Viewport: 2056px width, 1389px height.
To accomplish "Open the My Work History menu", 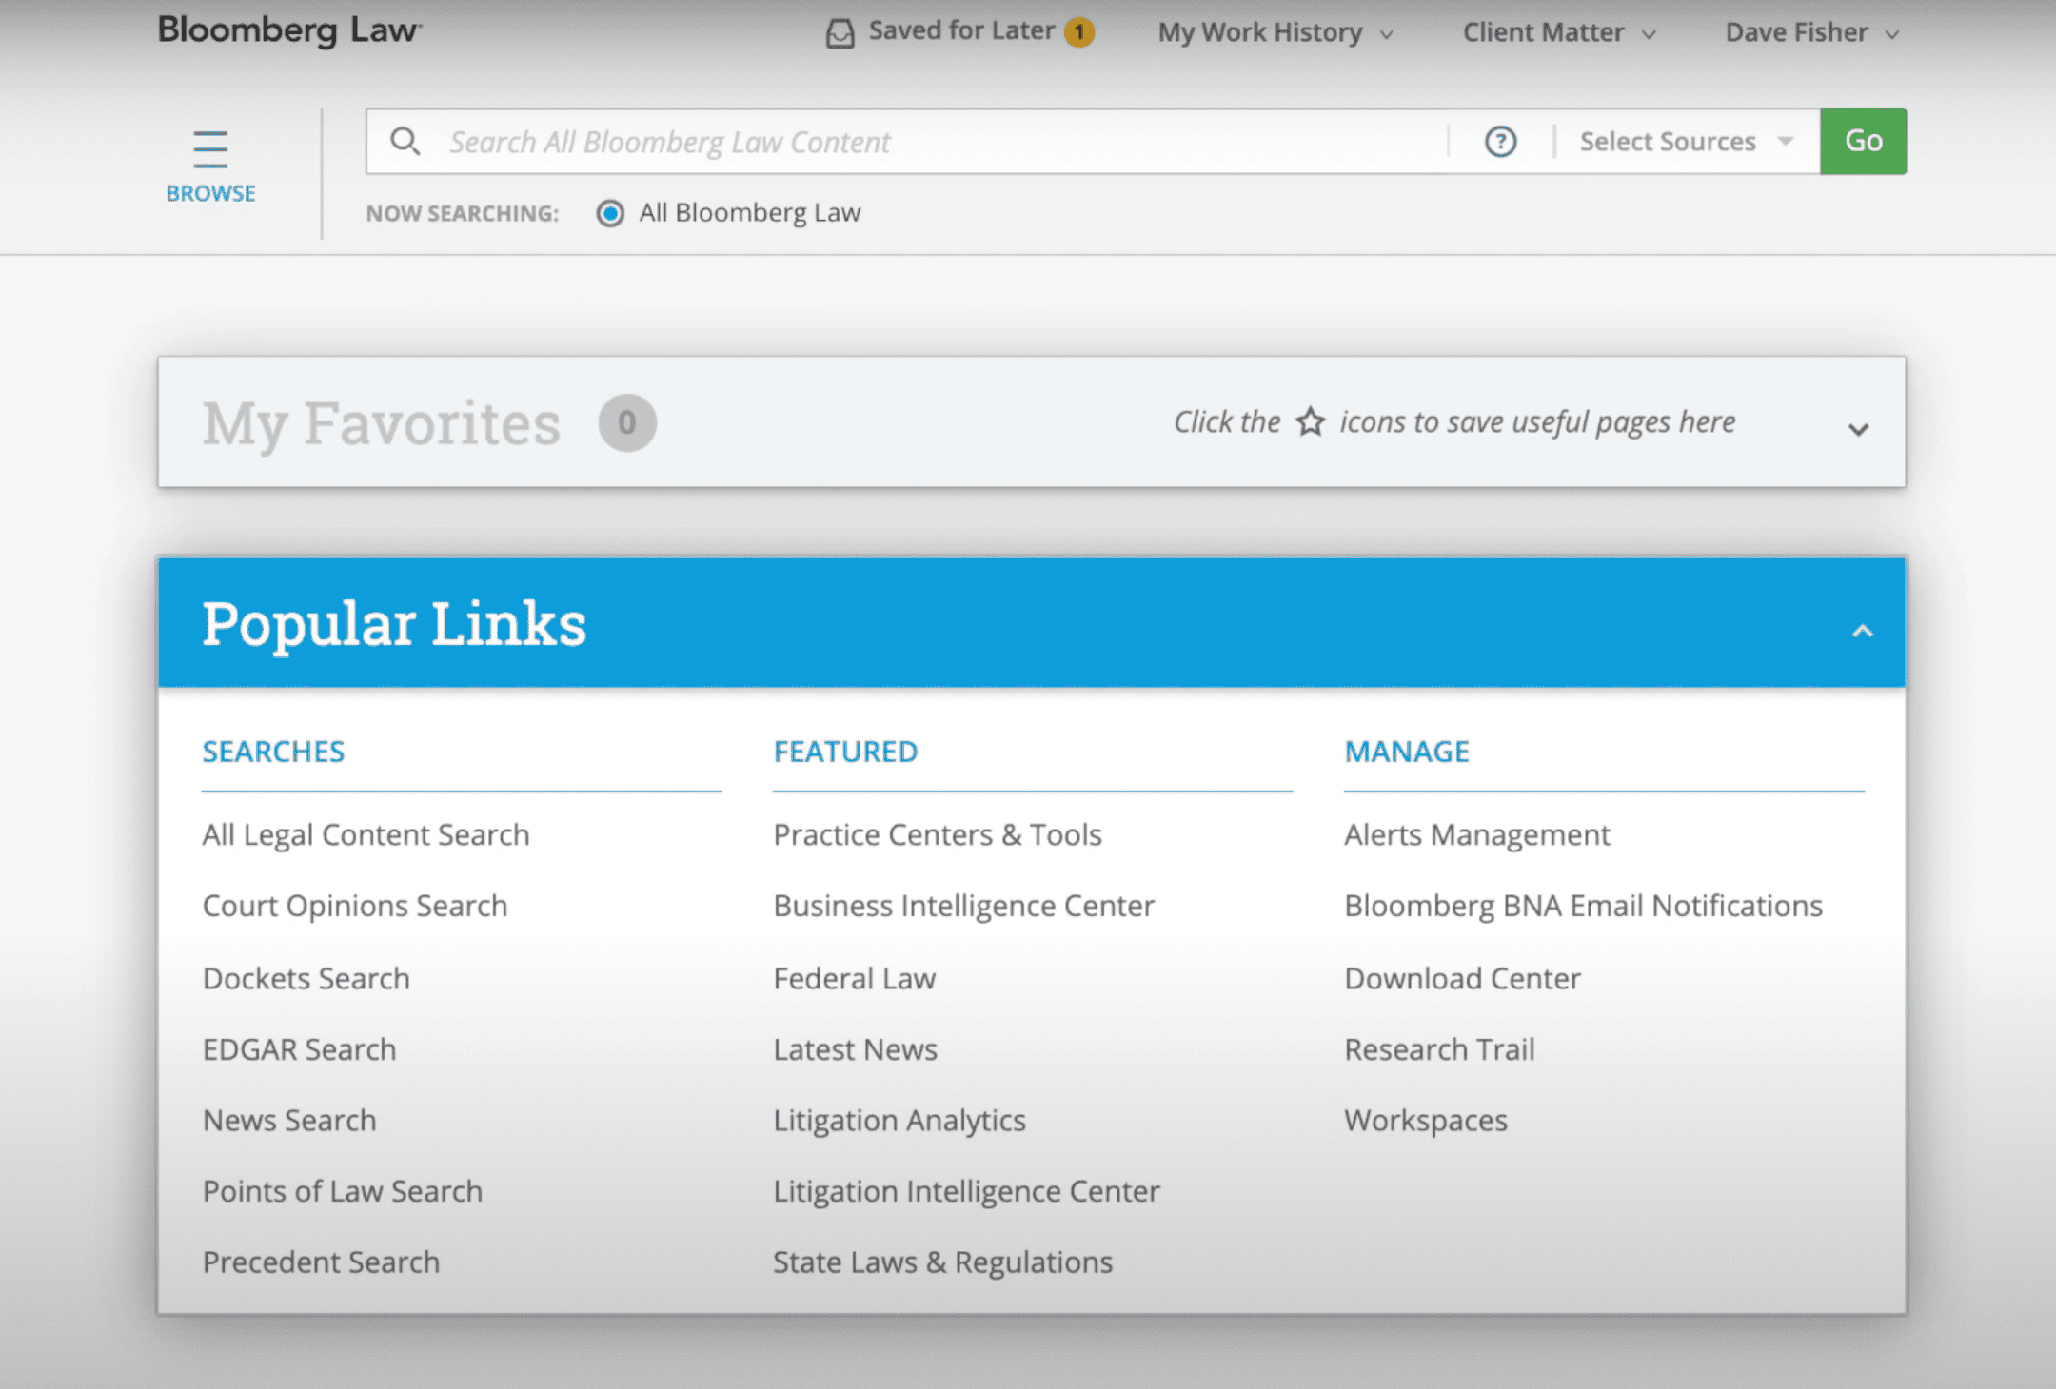I will click(x=1275, y=33).
